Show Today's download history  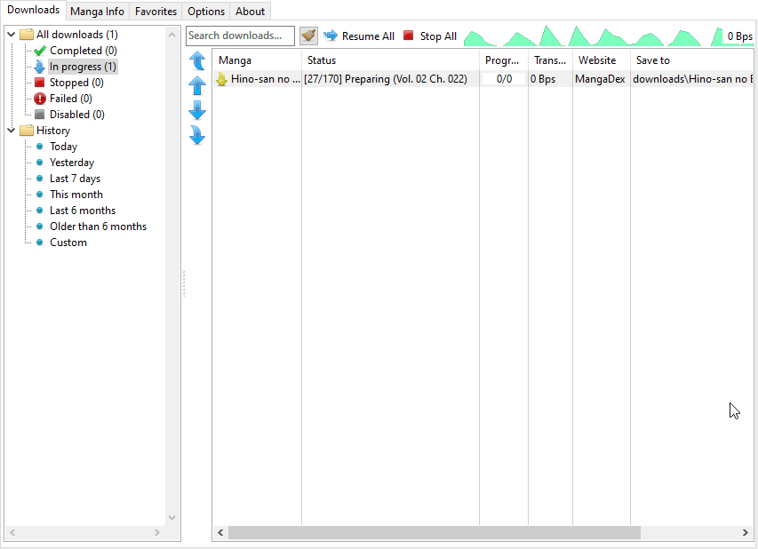pos(63,147)
